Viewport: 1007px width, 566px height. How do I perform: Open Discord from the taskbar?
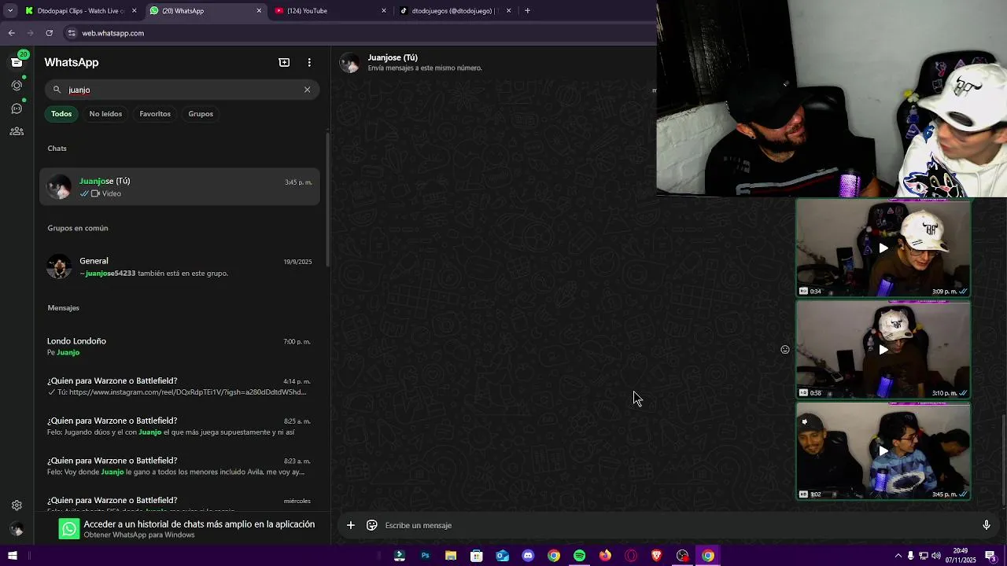[x=528, y=556]
